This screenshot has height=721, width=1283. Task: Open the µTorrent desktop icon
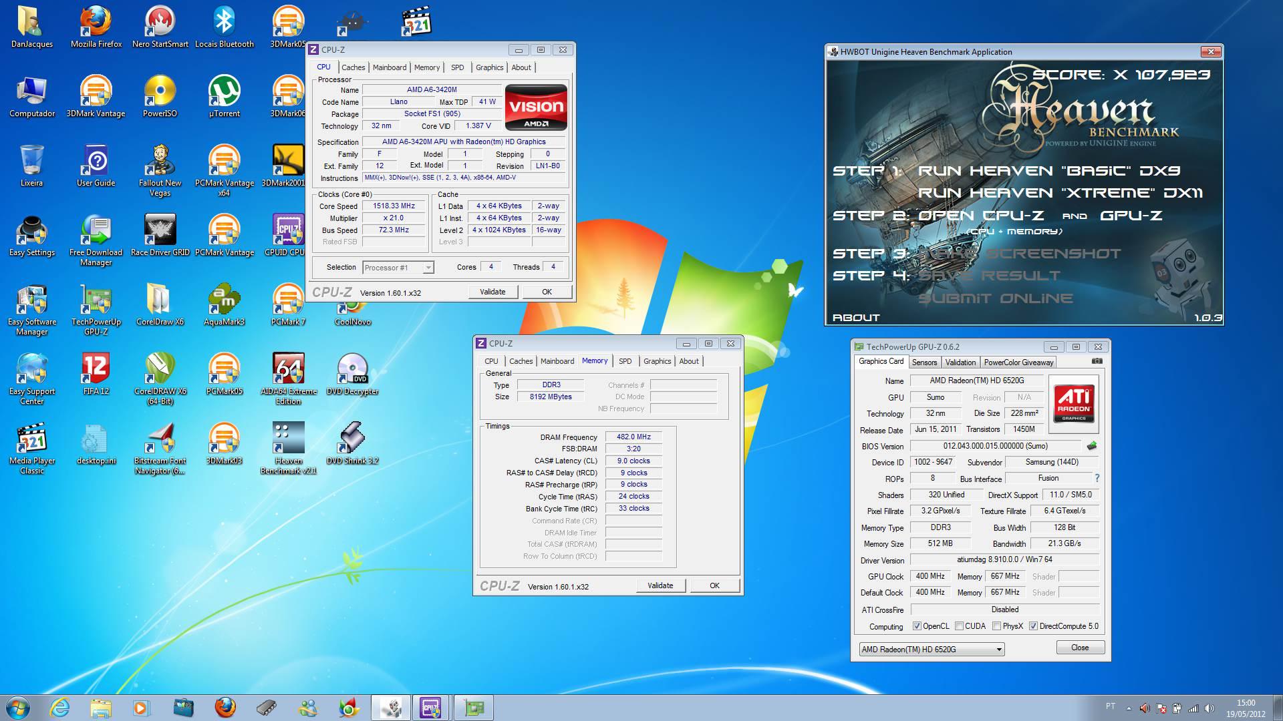click(225, 96)
